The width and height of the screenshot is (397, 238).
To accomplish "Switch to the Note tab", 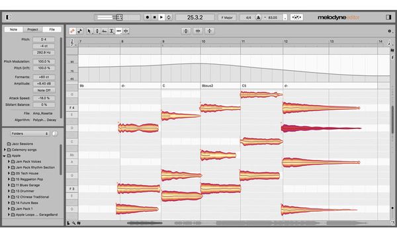I will pos(14,29).
